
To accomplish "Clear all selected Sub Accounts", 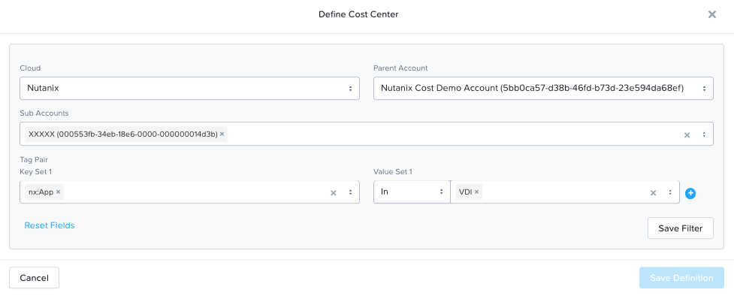I will click(x=687, y=134).
